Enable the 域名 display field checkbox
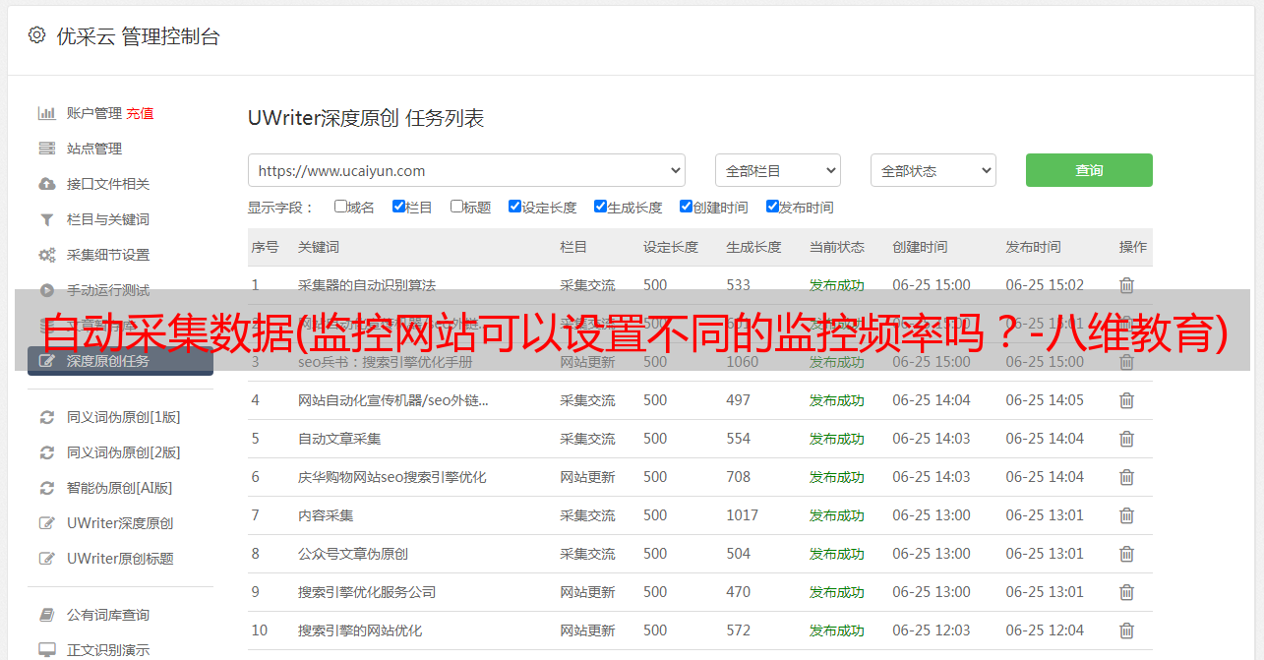The width and height of the screenshot is (1264, 660). click(x=340, y=207)
